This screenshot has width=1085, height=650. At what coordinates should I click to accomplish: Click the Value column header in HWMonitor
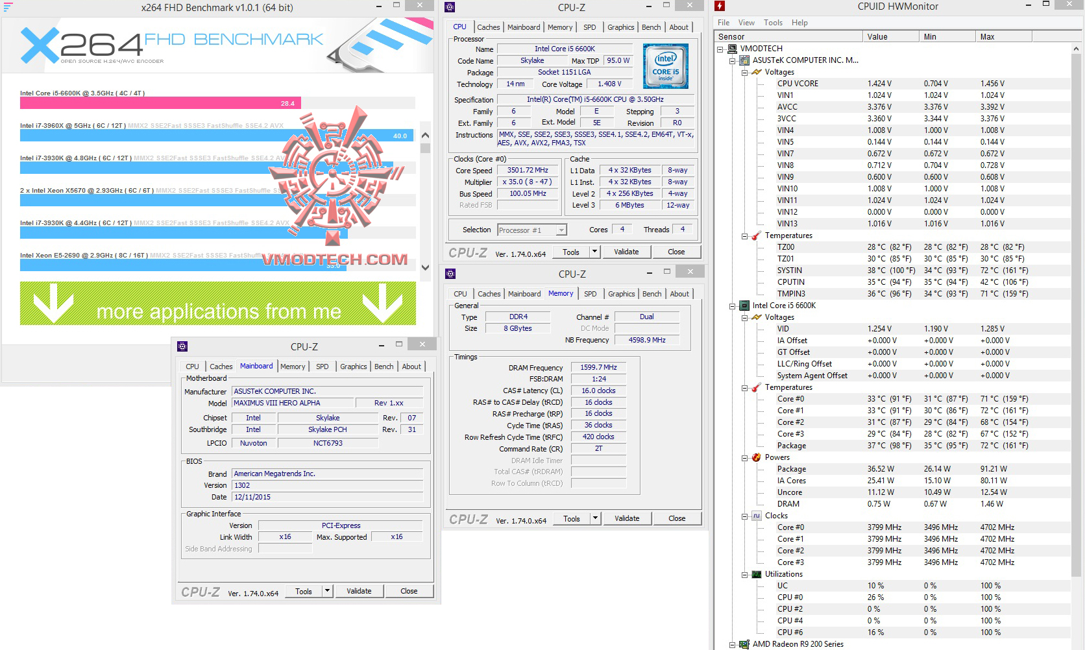pos(891,37)
